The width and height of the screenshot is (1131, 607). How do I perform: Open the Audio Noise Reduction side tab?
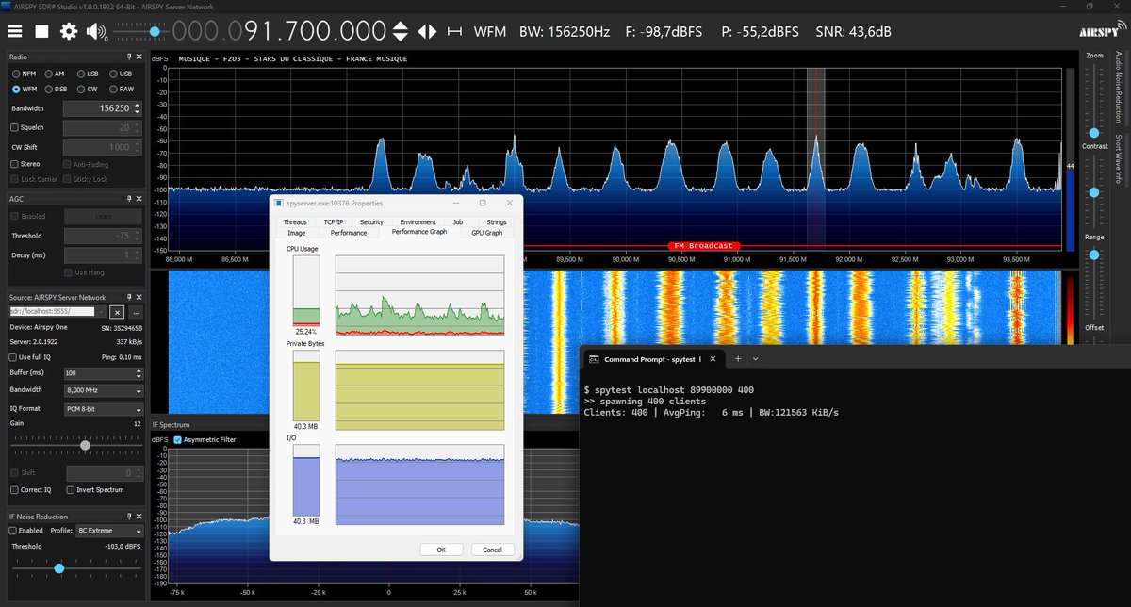coord(1119,88)
